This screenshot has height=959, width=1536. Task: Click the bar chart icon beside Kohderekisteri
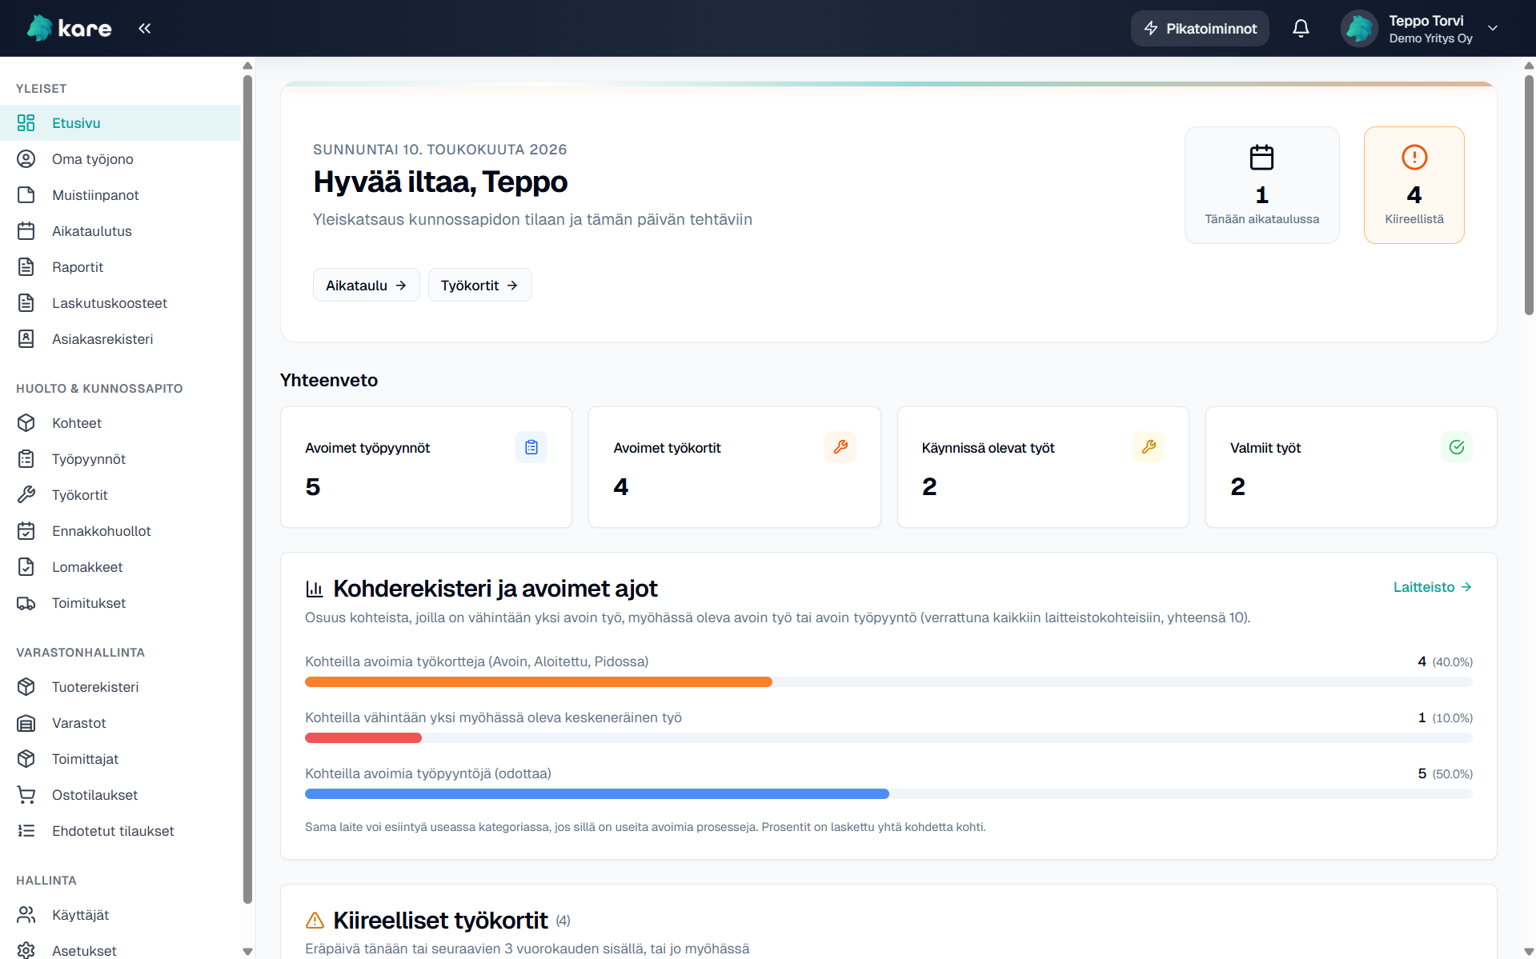pos(315,589)
